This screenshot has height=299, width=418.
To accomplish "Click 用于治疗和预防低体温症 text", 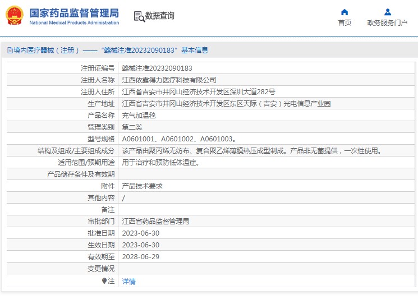I will (161, 163).
